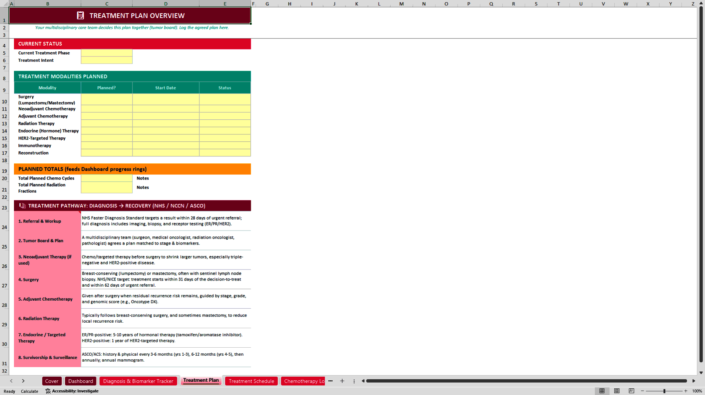Select column D header
The height and width of the screenshot is (395, 705).
pyautogui.click(x=166, y=4)
